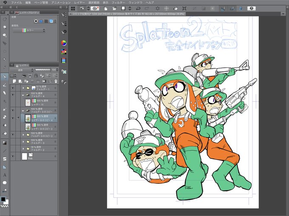This screenshot has width=289, height=216.
Task: Toggle visibility of フォルダー 1
Action: [13, 88]
